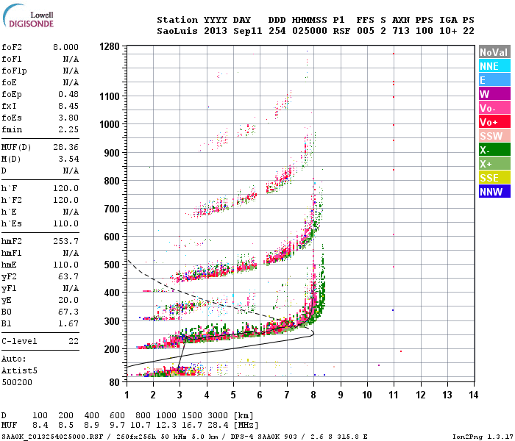Select the NoVal legend swatch

494,52
